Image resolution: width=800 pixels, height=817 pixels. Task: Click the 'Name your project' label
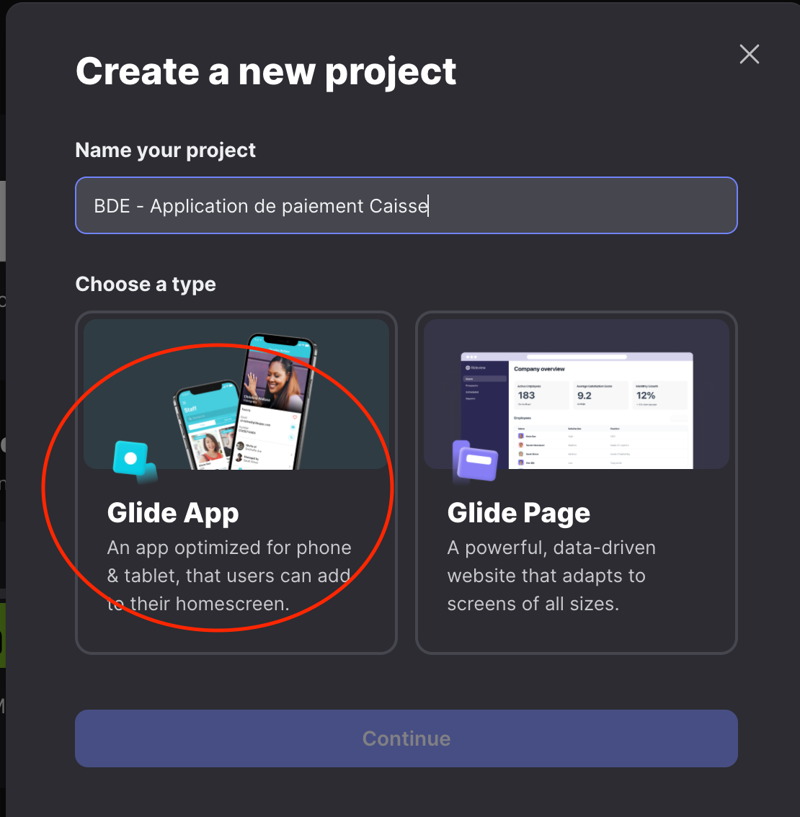pos(165,150)
